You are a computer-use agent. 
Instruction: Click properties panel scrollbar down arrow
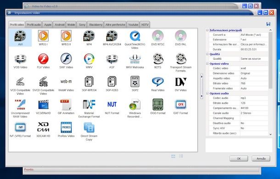270,134
